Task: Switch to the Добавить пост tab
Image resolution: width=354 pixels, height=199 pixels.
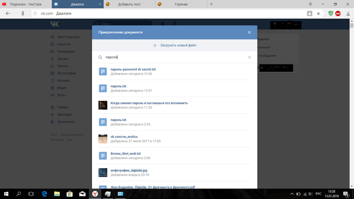Action: pyautogui.click(x=129, y=4)
